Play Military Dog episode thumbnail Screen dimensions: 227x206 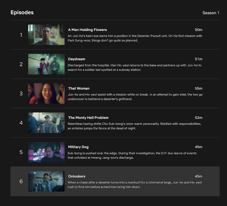(x=47, y=152)
